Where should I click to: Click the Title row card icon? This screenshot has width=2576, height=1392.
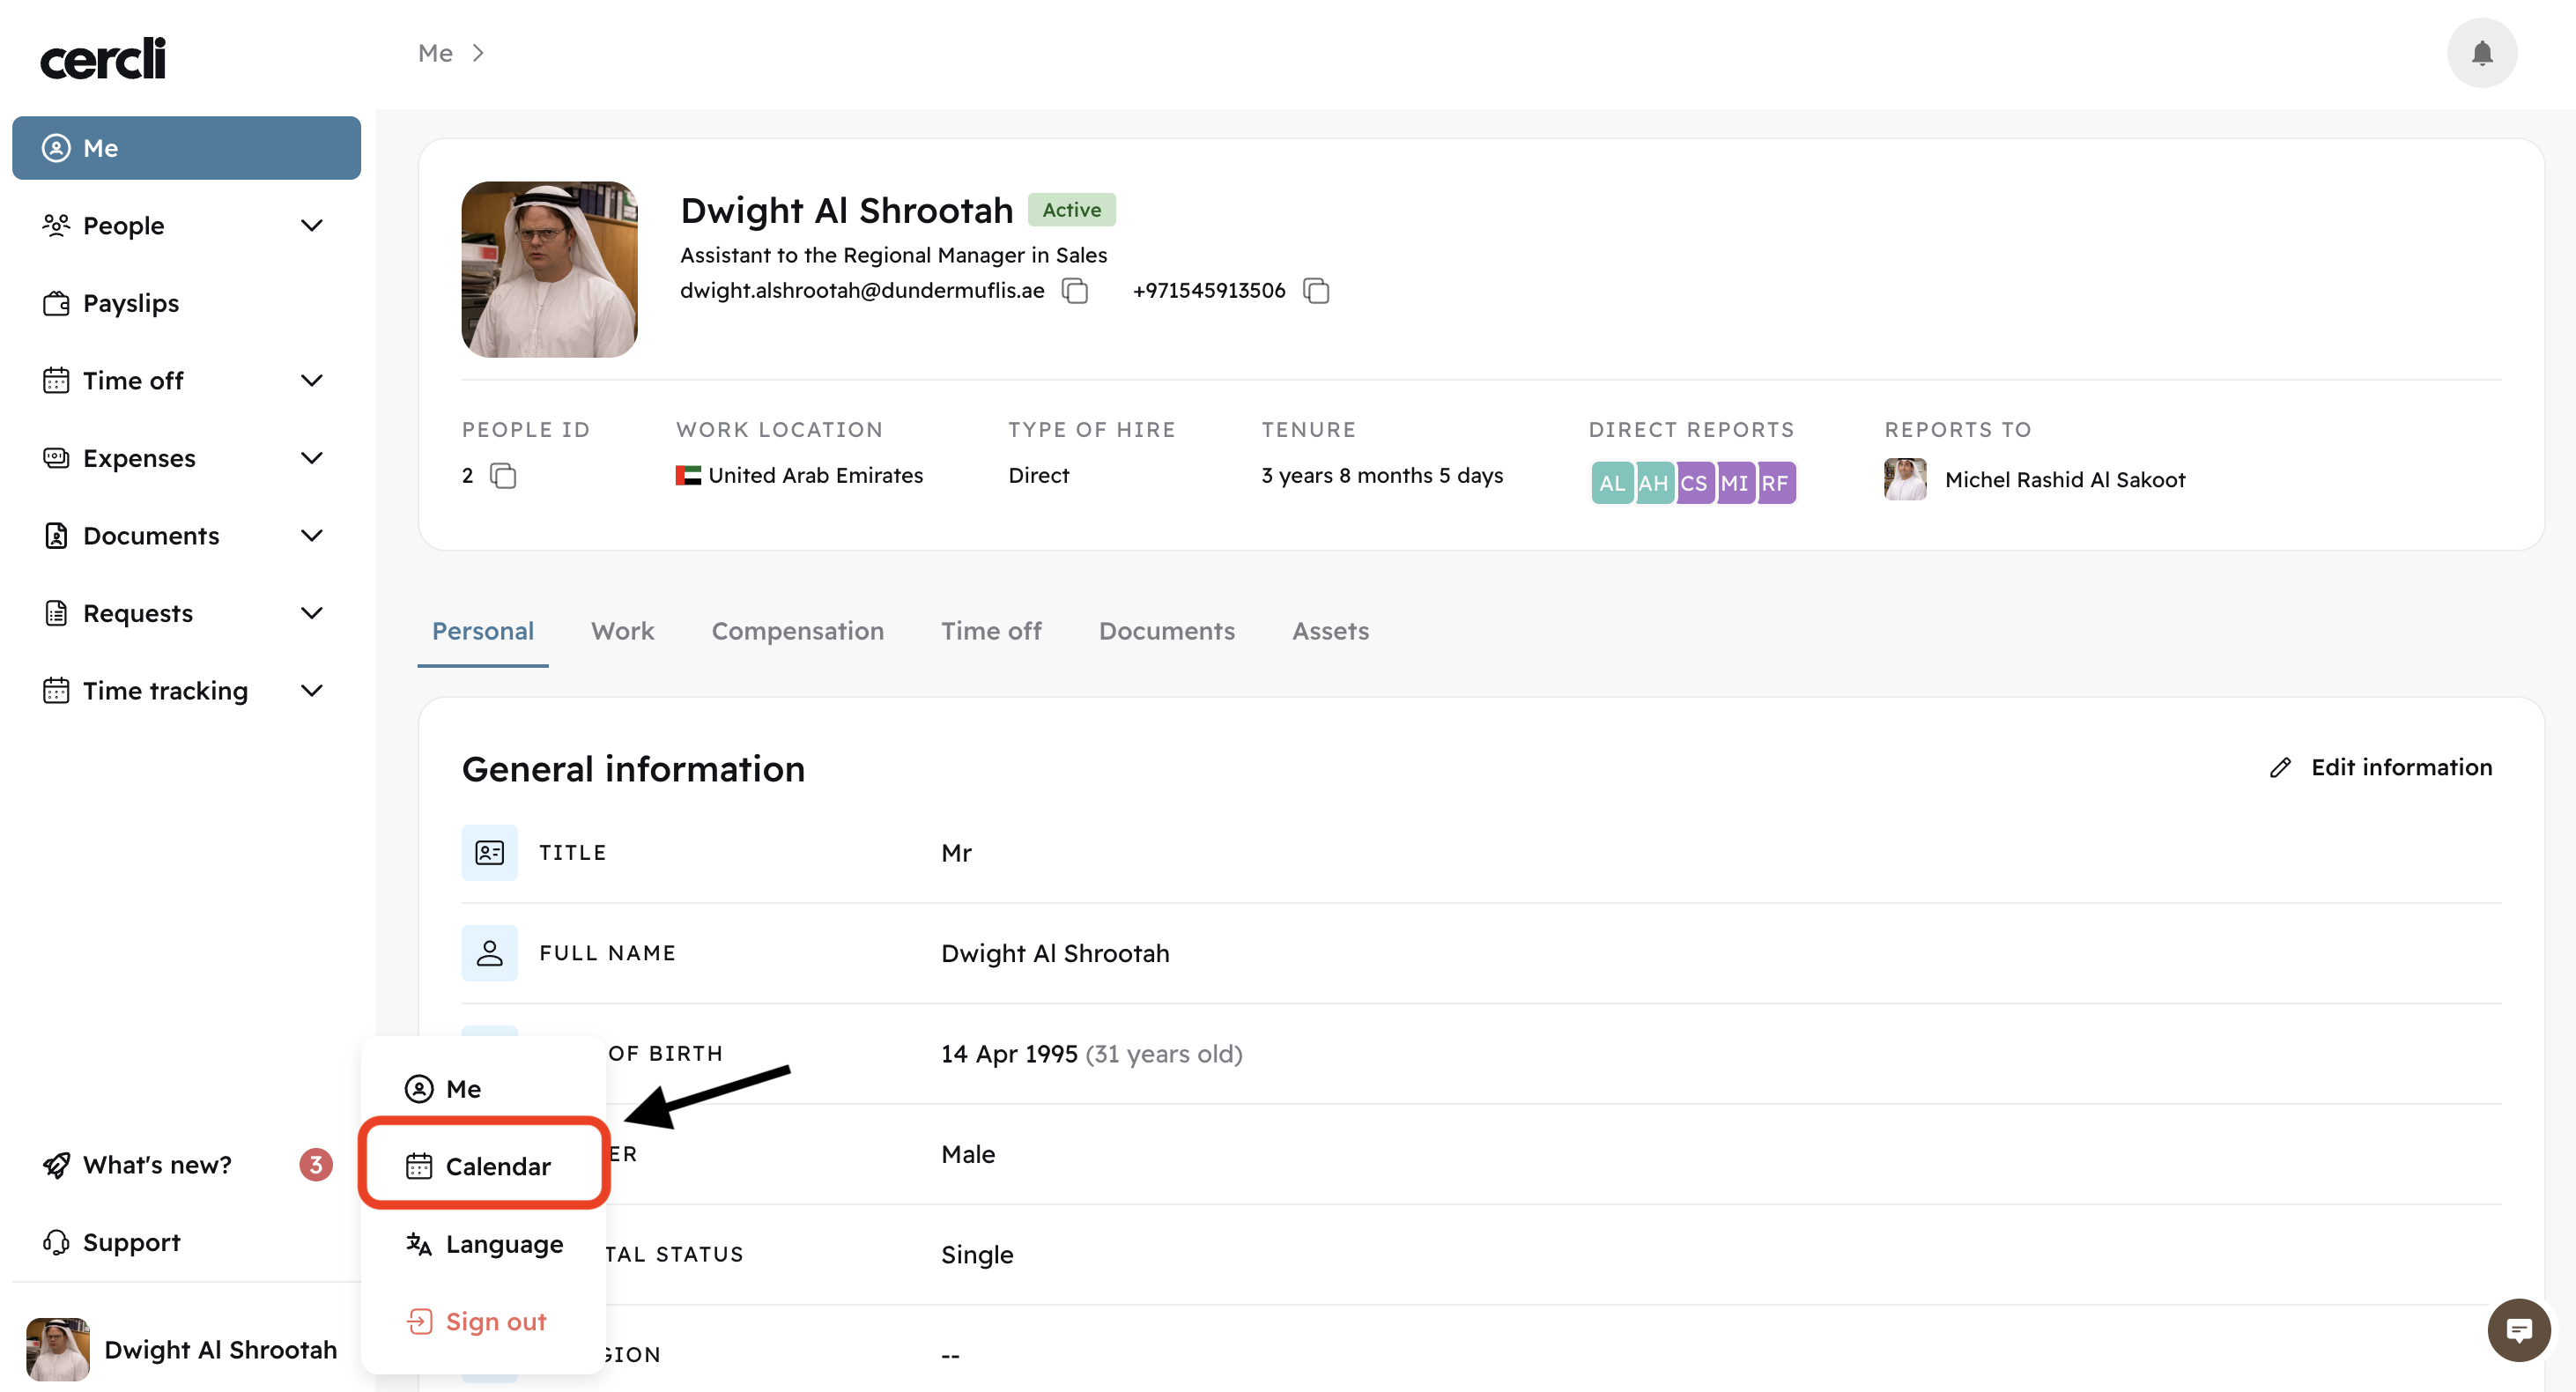489,853
